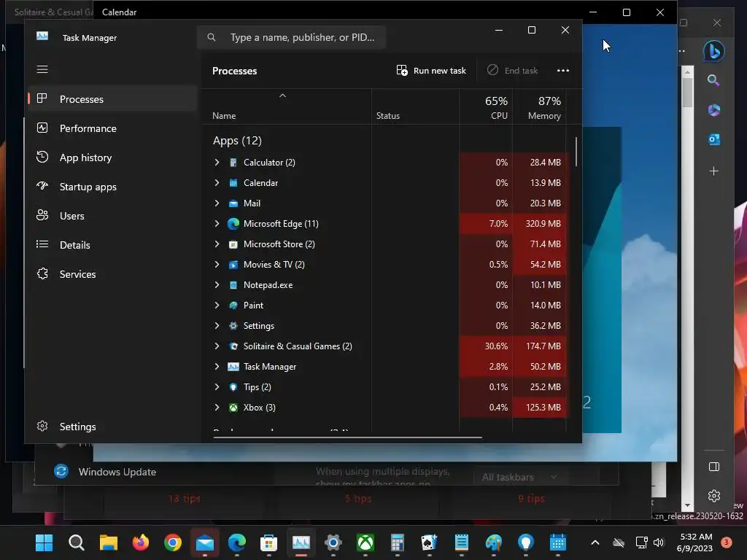Expand the Paint process row

(x=217, y=306)
